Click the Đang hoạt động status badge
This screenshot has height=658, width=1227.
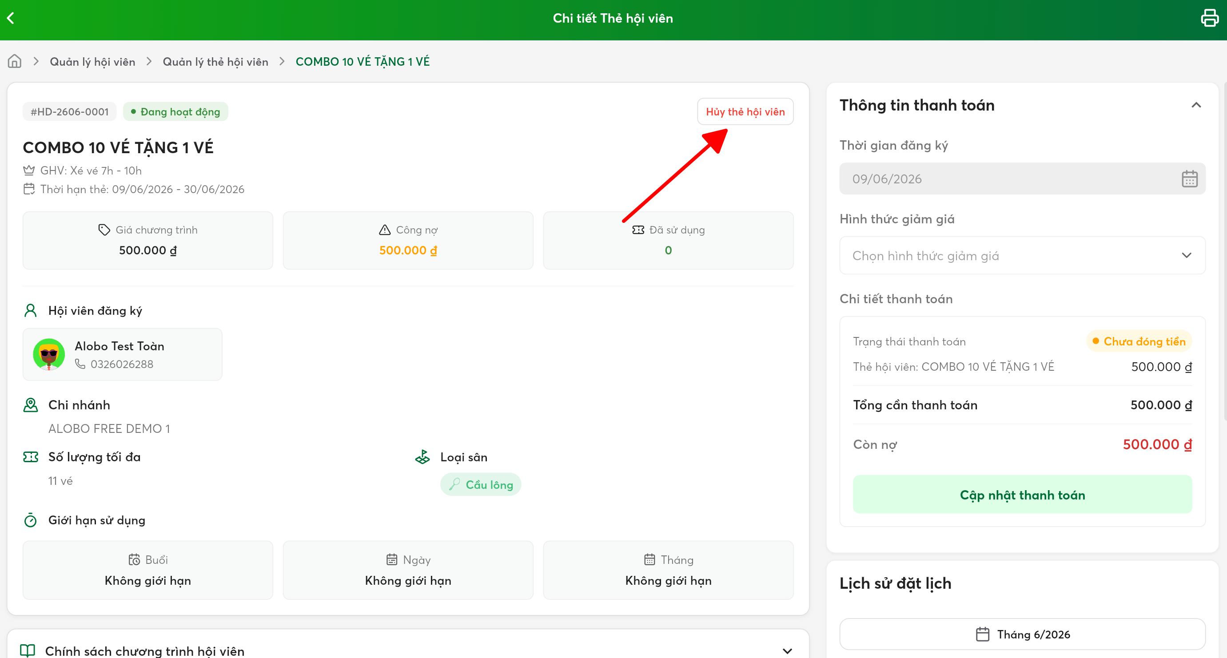tap(176, 112)
